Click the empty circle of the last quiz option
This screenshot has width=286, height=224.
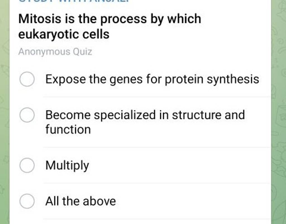pos(27,201)
